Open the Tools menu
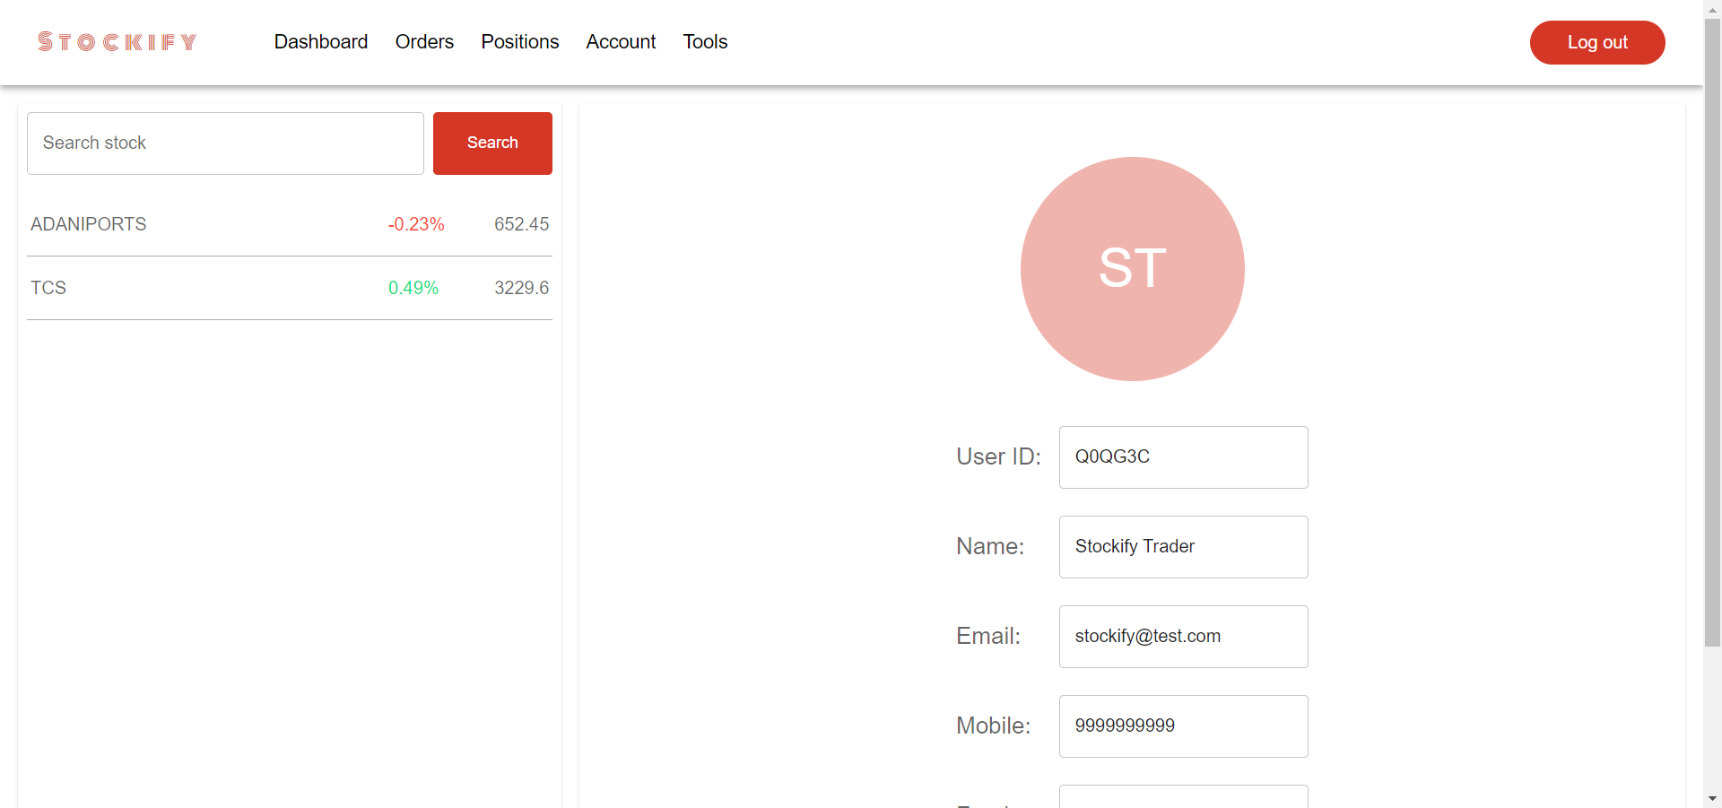Image resolution: width=1722 pixels, height=808 pixels. pos(705,41)
